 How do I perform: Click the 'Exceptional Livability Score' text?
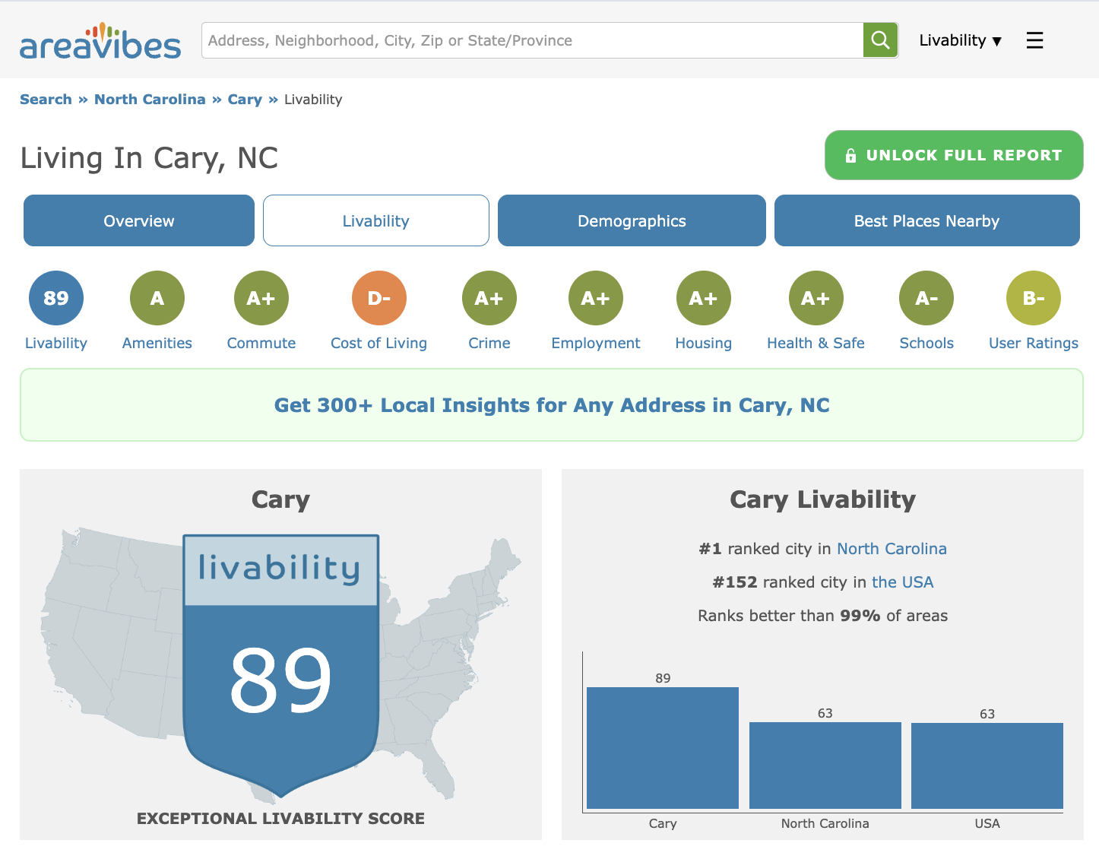281,819
